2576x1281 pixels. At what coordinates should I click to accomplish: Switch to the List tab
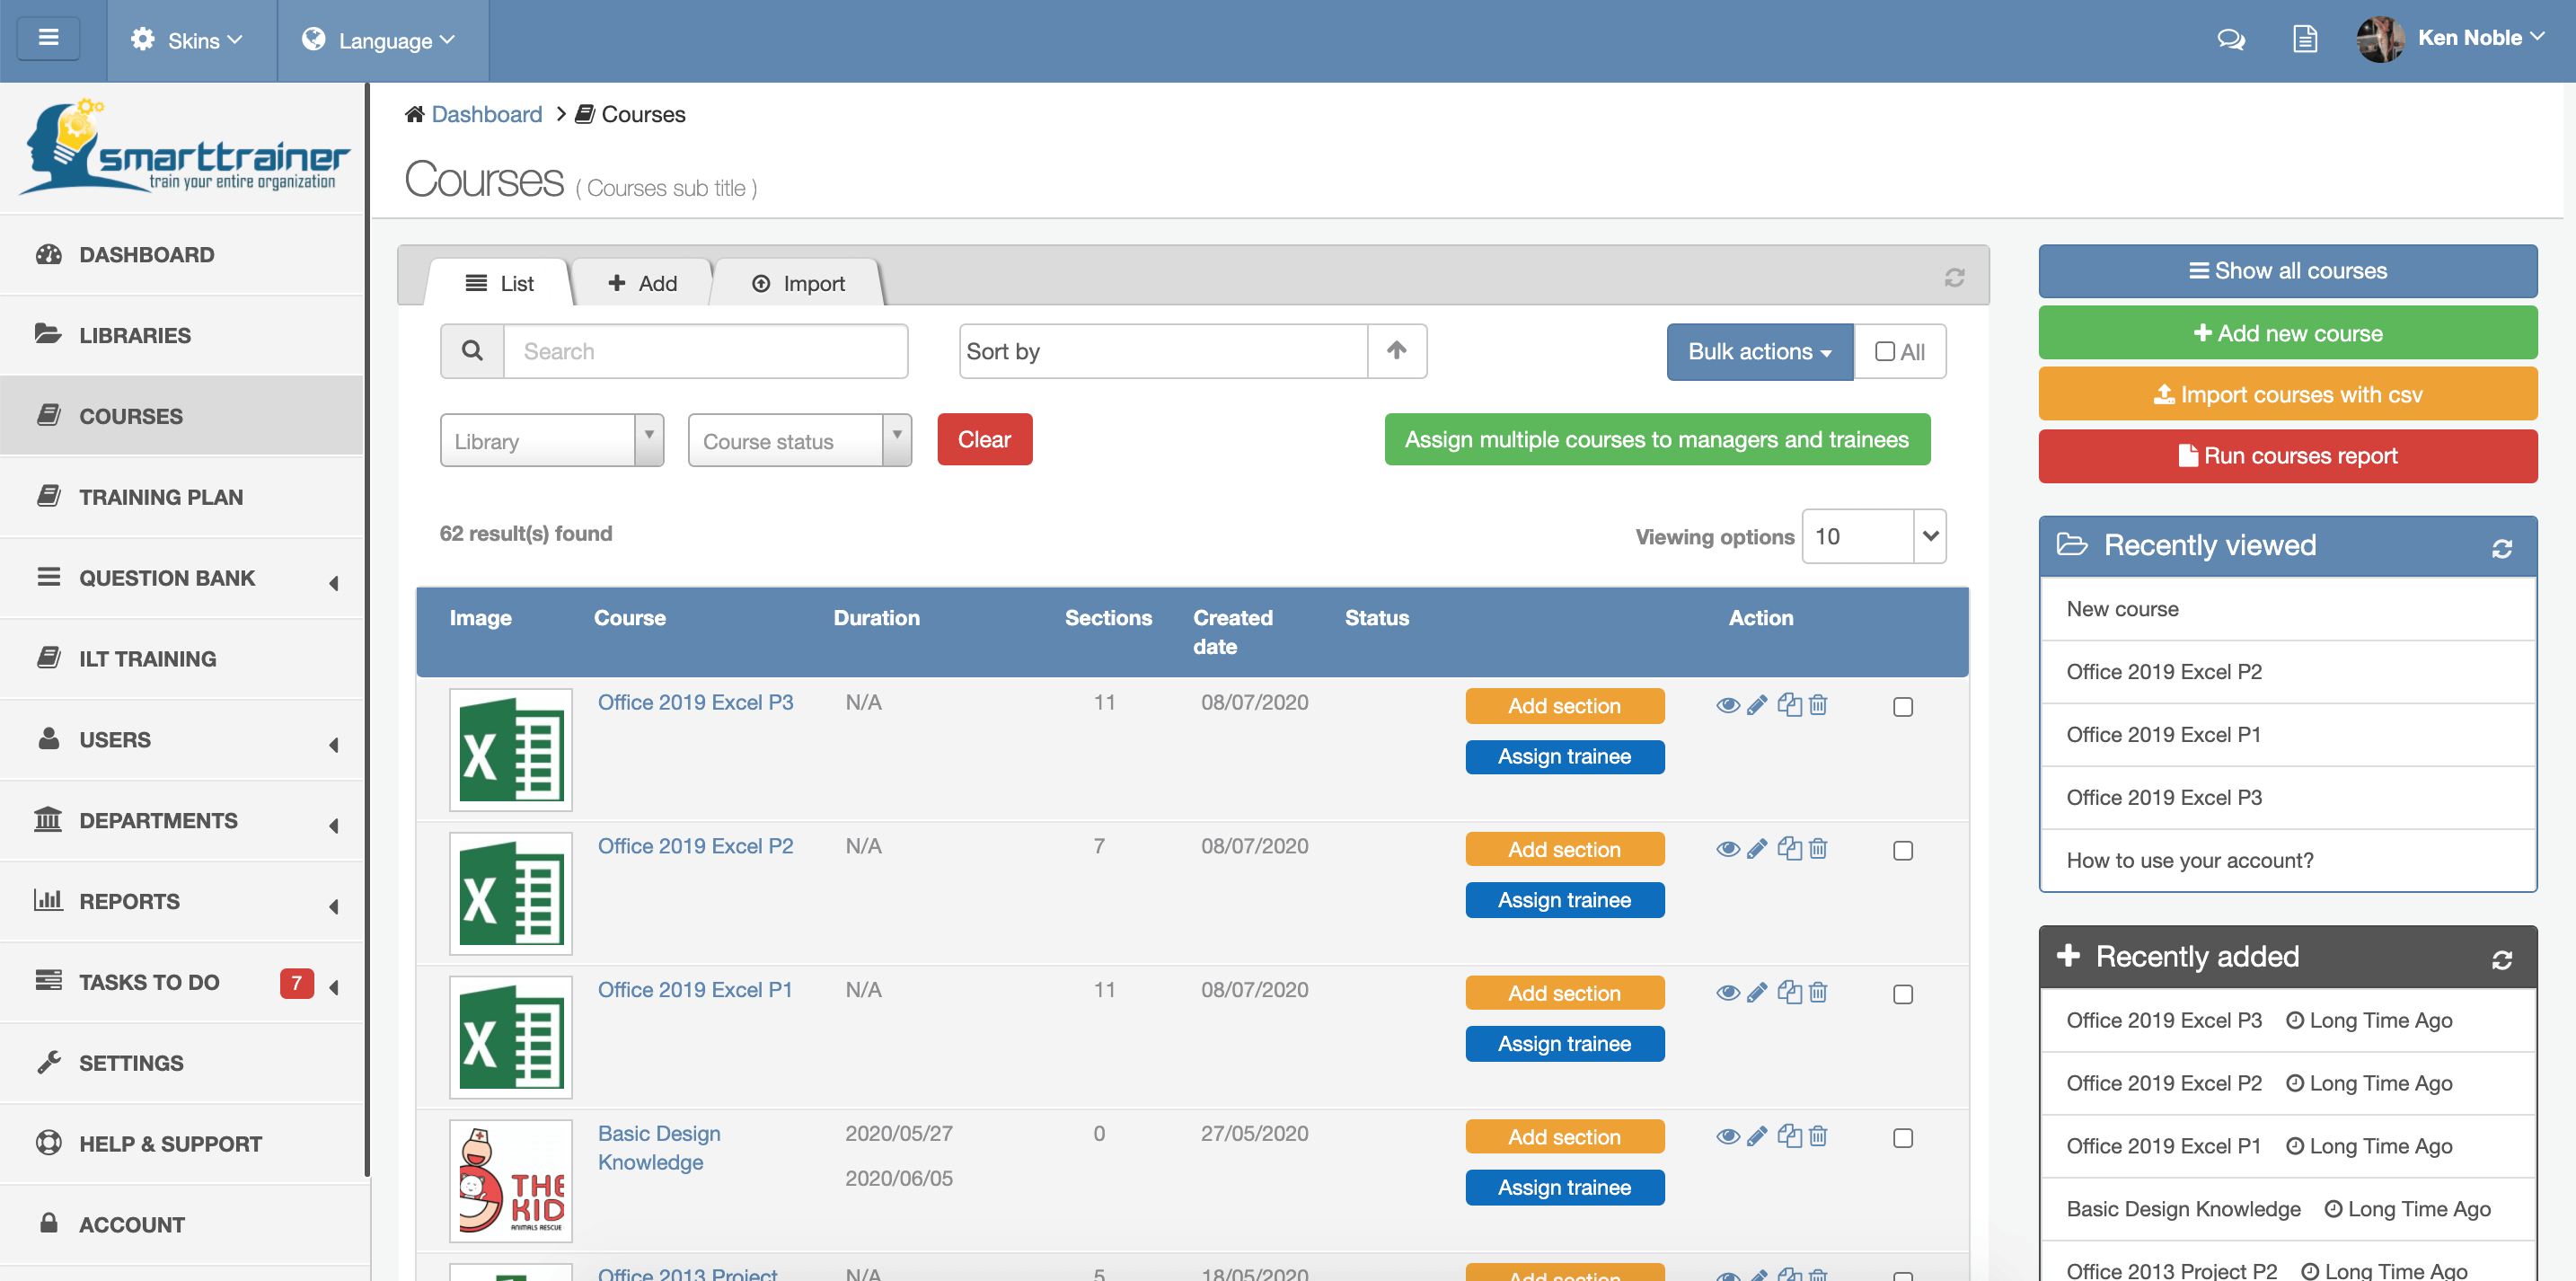(499, 283)
